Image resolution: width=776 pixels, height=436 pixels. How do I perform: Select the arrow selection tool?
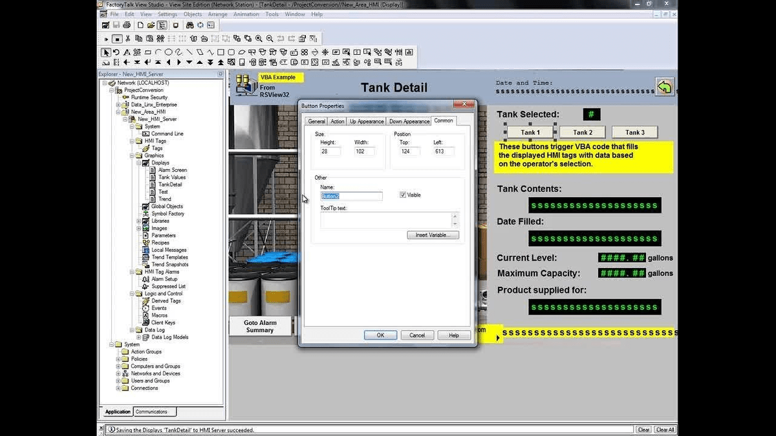coord(105,52)
